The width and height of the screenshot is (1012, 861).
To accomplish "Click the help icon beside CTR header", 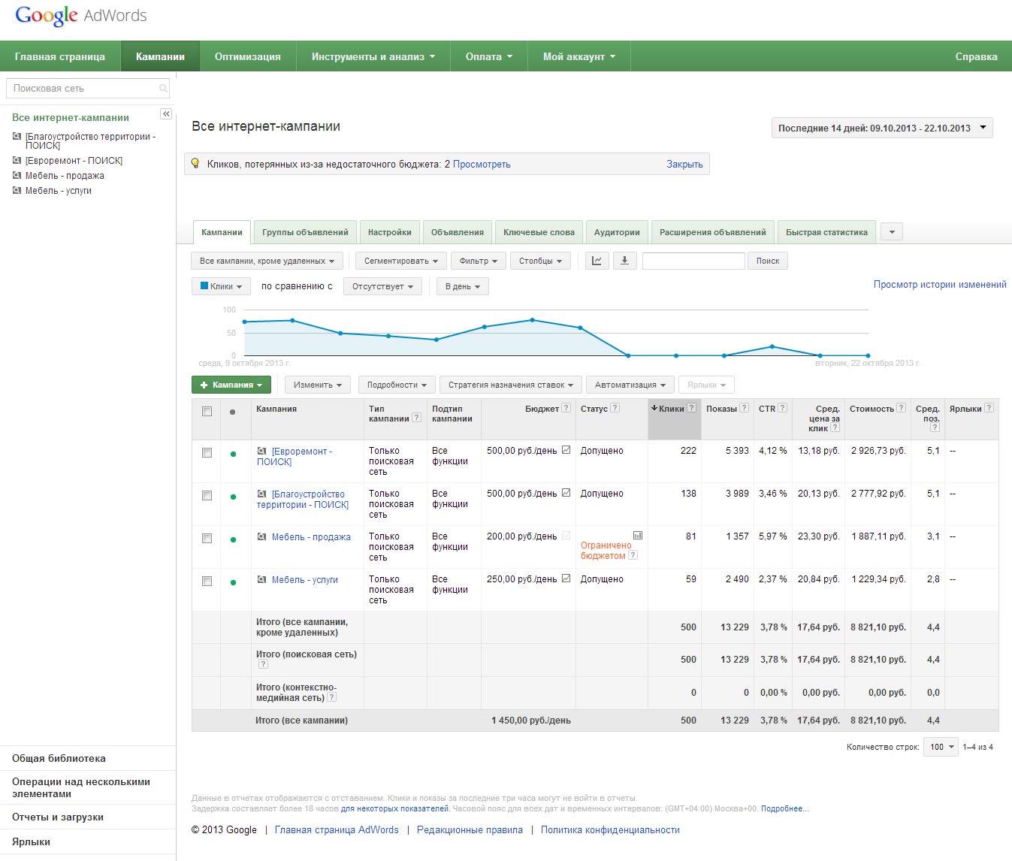I will (x=782, y=408).
